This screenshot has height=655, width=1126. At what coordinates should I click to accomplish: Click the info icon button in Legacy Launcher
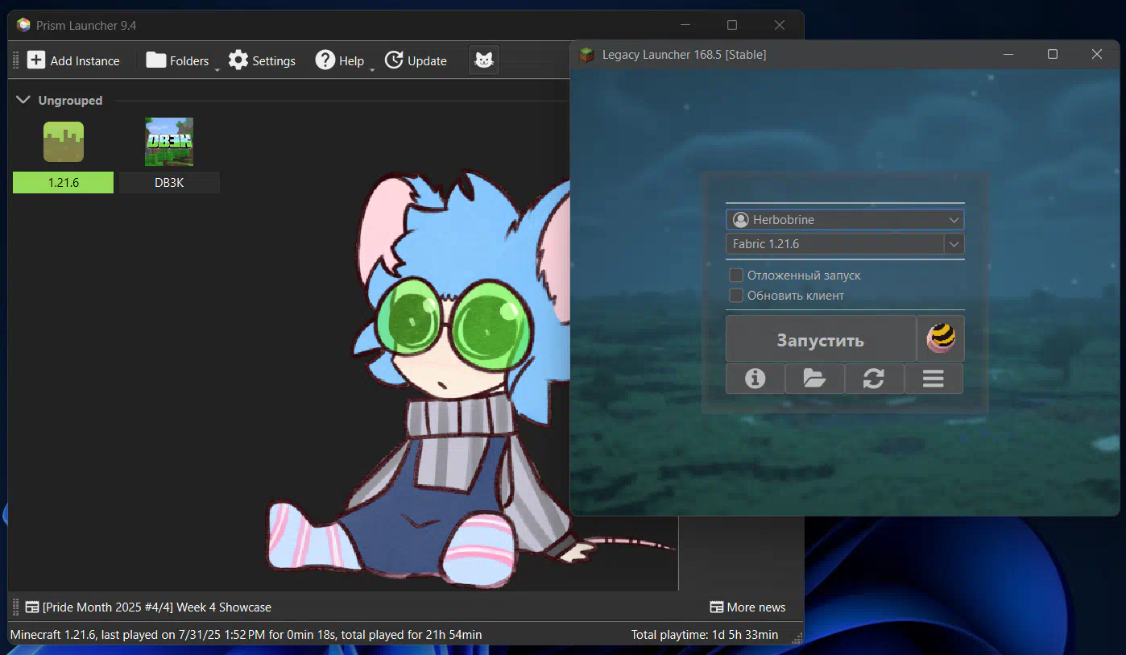pos(755,379)
